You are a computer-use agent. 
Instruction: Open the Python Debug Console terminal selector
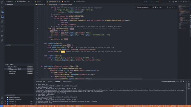(x=168, y=81)
